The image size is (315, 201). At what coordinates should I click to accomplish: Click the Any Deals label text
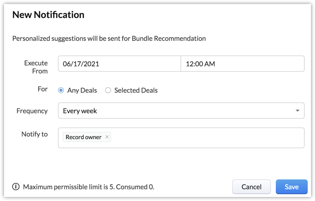pos(82,90)
